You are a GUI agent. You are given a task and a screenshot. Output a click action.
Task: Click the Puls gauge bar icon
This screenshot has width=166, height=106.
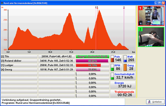112,59
